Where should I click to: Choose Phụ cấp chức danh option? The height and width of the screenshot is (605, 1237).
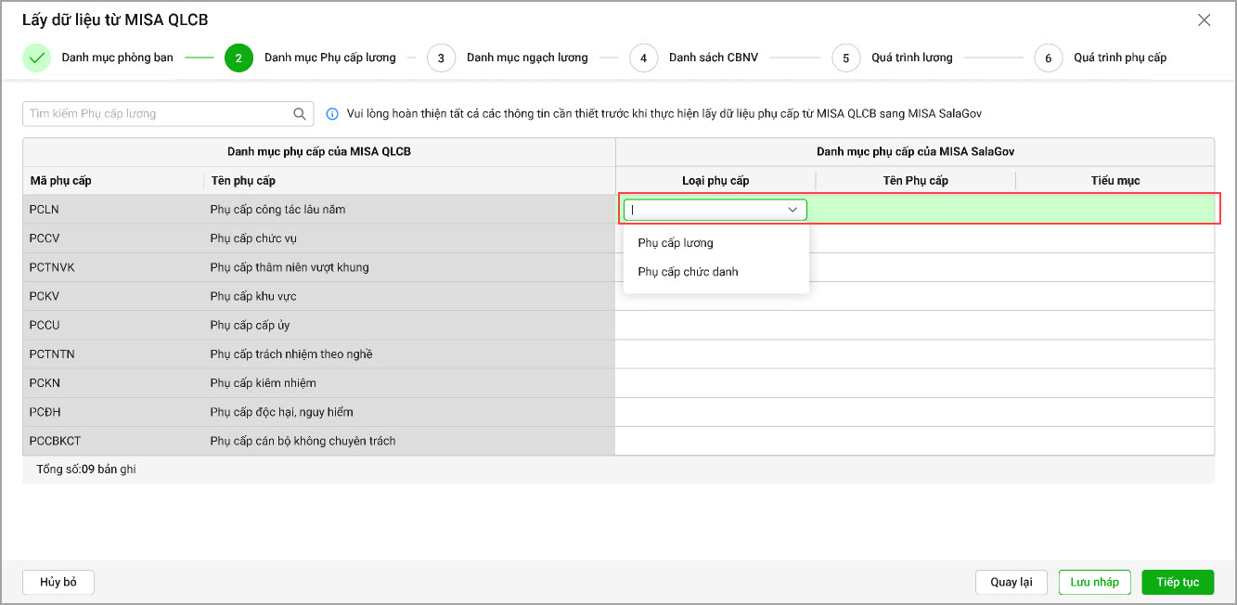coord(688,272)
